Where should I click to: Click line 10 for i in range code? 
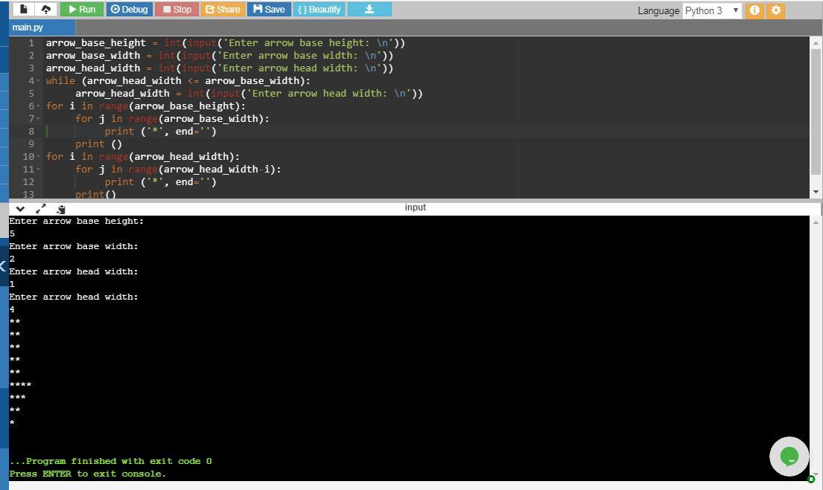pyautogui.click(x=143, y=157)
